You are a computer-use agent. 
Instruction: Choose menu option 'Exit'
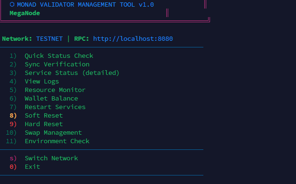click(x=32, y=167)
